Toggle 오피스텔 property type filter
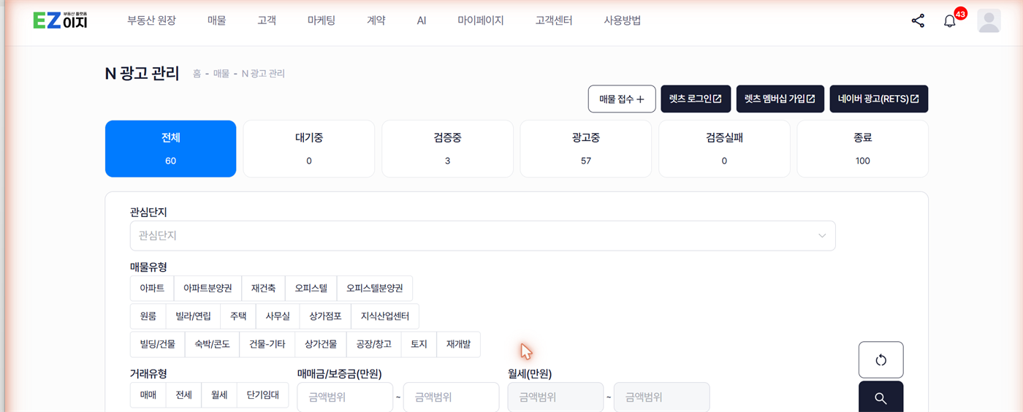1023x412 pixels. (311, 289)
